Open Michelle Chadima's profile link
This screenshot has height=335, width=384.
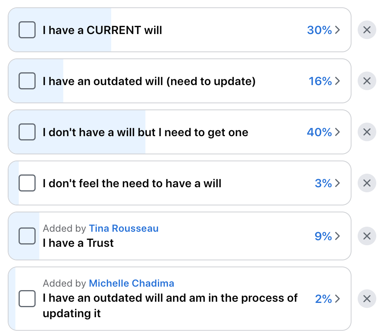132,283
